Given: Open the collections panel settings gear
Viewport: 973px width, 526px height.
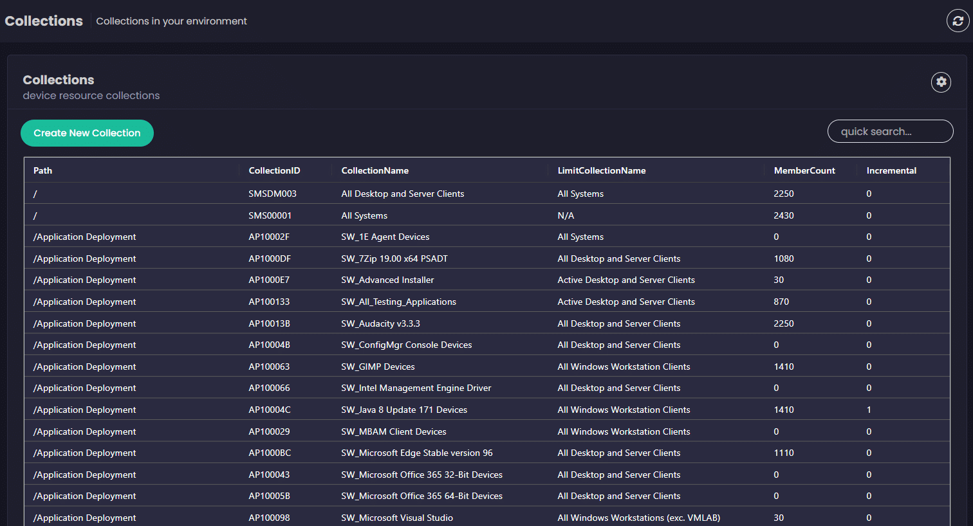Looking at the screenshot, I should [x=941, y=82].
